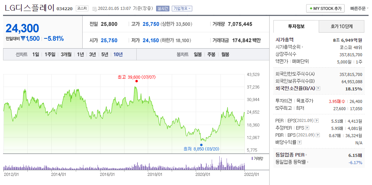Click the 3.95매수 investment opinion value
The image size is (372, 185).
pyautogui.click(x=337, y=101)
